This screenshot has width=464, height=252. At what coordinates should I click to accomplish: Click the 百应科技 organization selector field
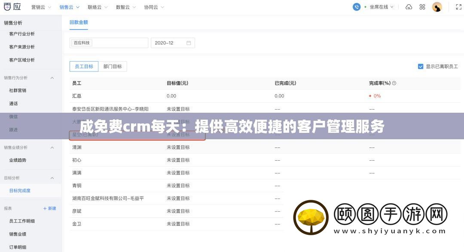point(109,43)
